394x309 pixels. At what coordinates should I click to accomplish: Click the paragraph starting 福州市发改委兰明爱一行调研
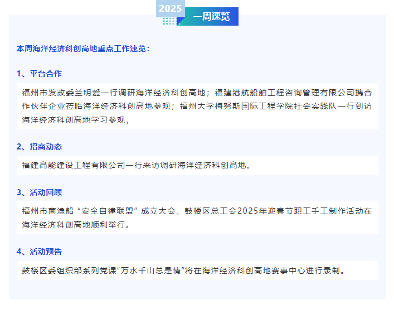click(x=197, y=107)
